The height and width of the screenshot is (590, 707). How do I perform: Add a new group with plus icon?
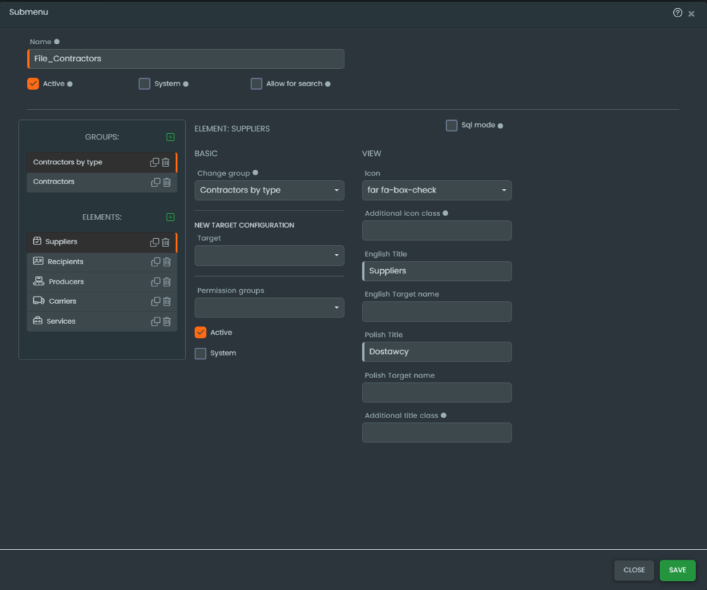(171, 137)
